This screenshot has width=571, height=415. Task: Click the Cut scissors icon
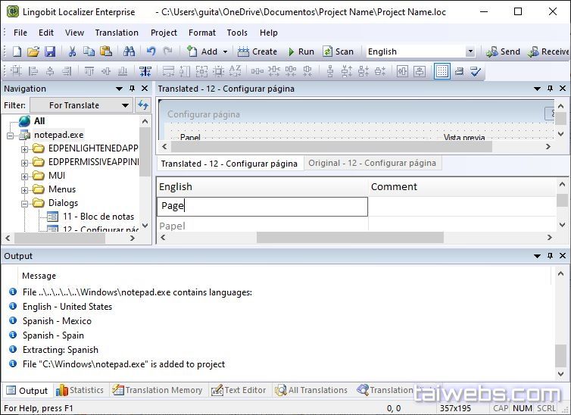pos(72,51)
